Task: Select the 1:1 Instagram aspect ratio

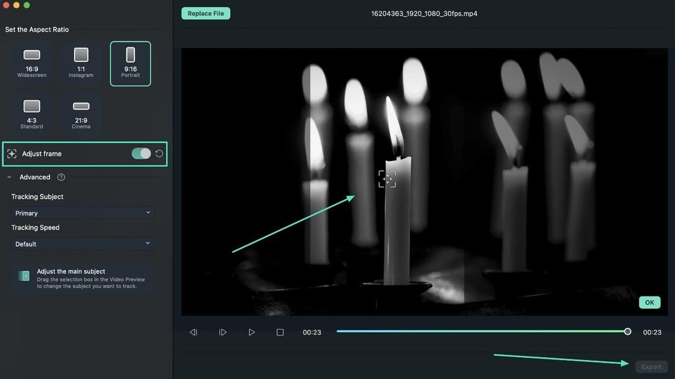Action: 81,64
